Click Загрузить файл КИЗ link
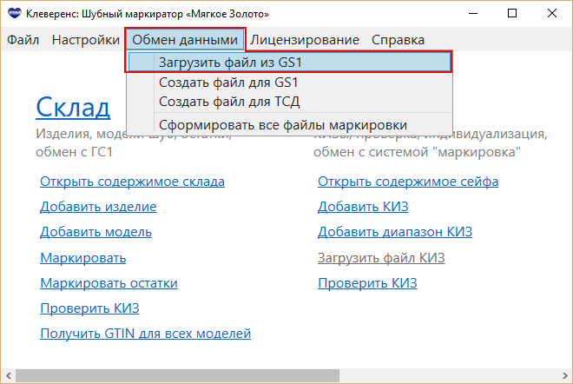The height and width of the screenshot is (384, 573). (x=381, y=258)
